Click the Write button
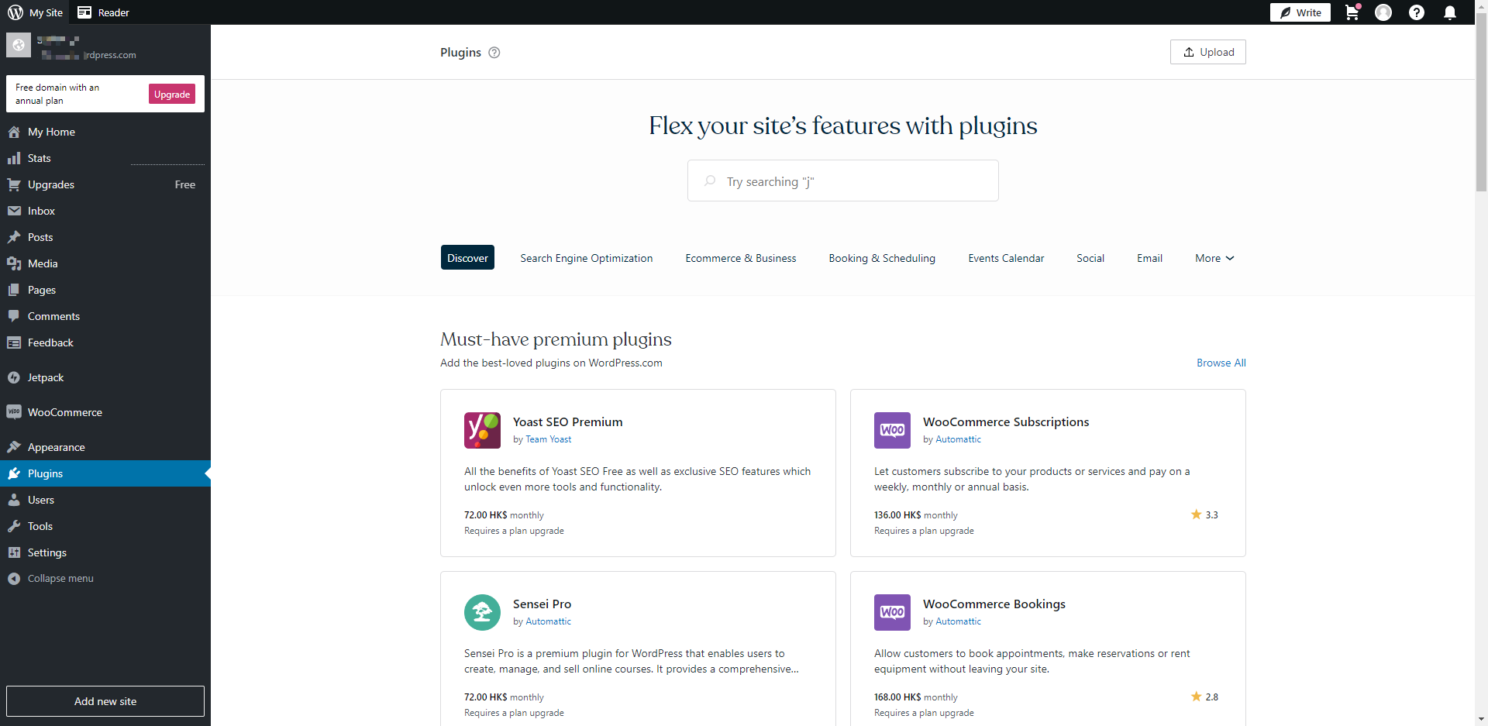1488x726 pixels. tap(1300, 12)
